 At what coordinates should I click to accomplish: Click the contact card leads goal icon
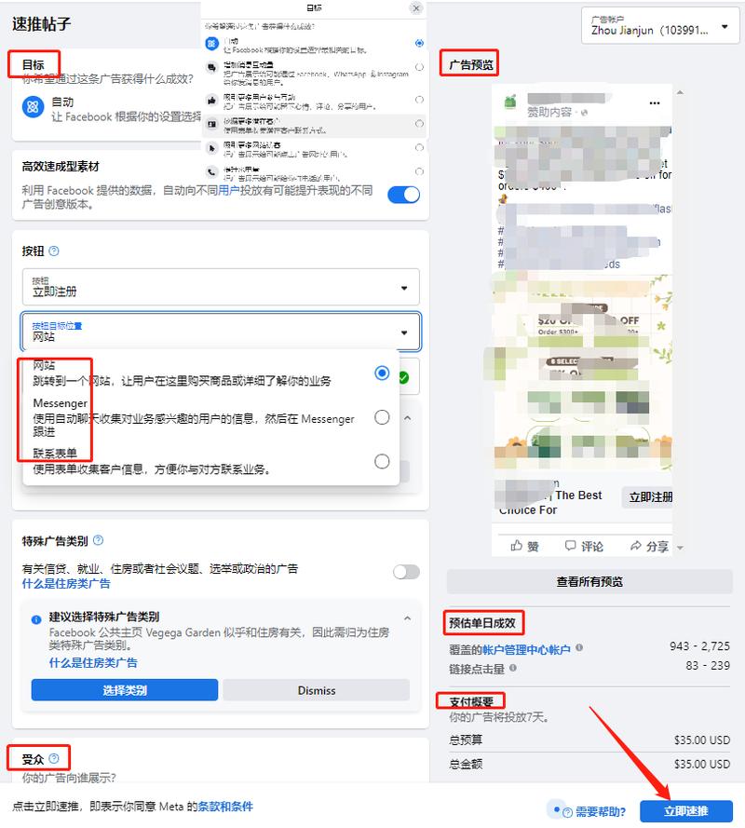(x=211, y=124)
